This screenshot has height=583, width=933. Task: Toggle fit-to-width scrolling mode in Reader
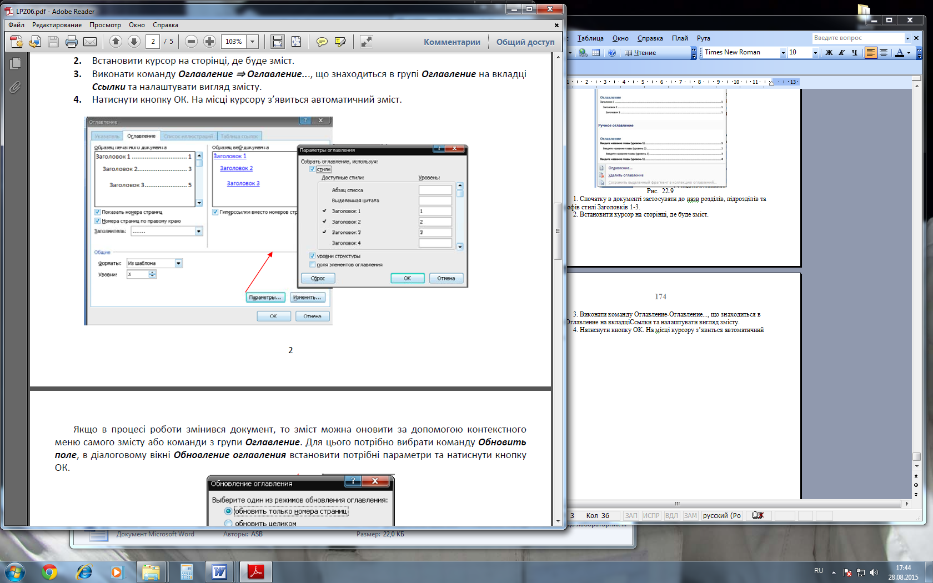(x=278, y=42)
